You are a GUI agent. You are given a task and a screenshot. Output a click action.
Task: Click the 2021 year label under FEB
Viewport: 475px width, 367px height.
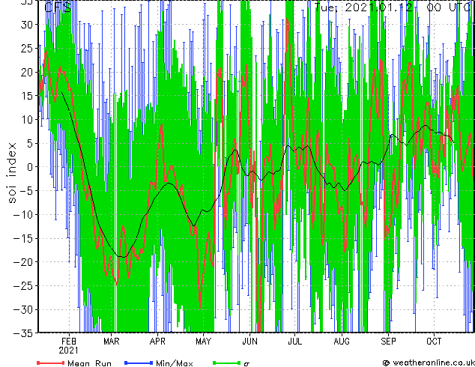click(68, 351)
